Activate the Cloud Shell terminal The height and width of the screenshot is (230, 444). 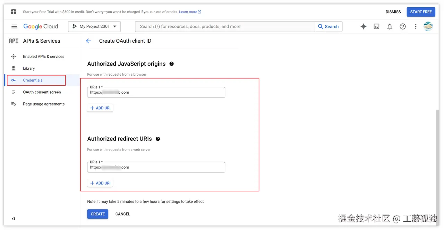pos(376,26)
